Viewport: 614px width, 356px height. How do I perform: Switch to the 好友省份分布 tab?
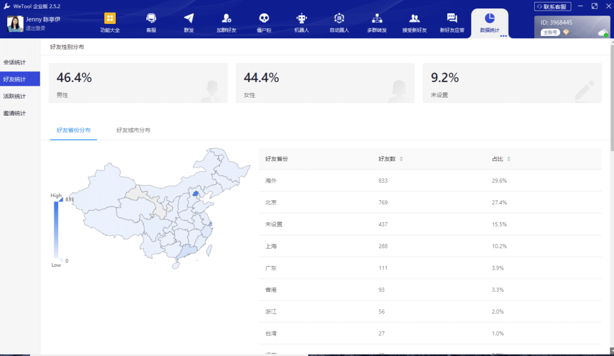[74, 130]
